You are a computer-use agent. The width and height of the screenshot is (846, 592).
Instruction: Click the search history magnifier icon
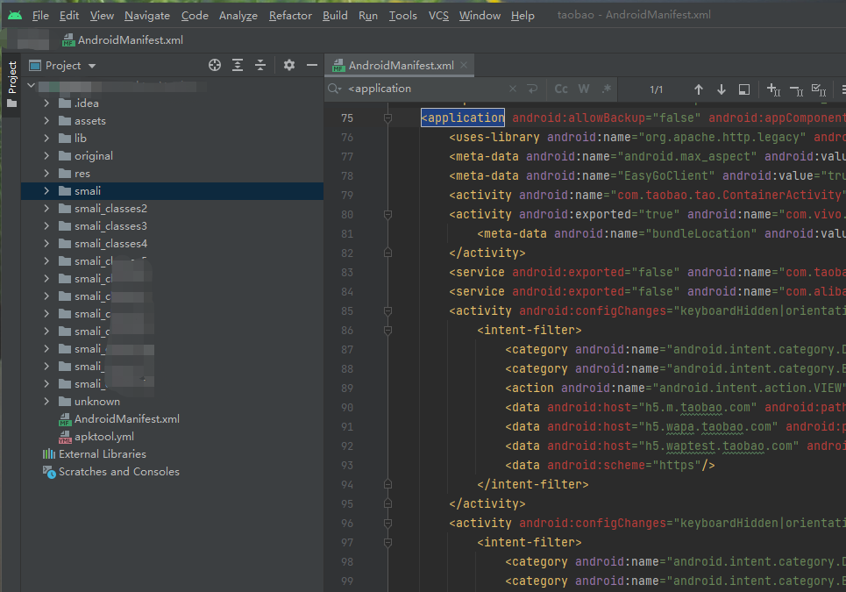334,89
